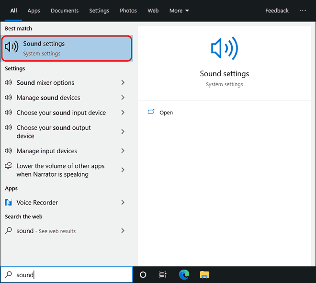
Task: Click the Open icon in the preview pane
Action: pos(151,112)
